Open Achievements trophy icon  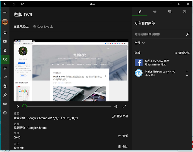(5, 50)
